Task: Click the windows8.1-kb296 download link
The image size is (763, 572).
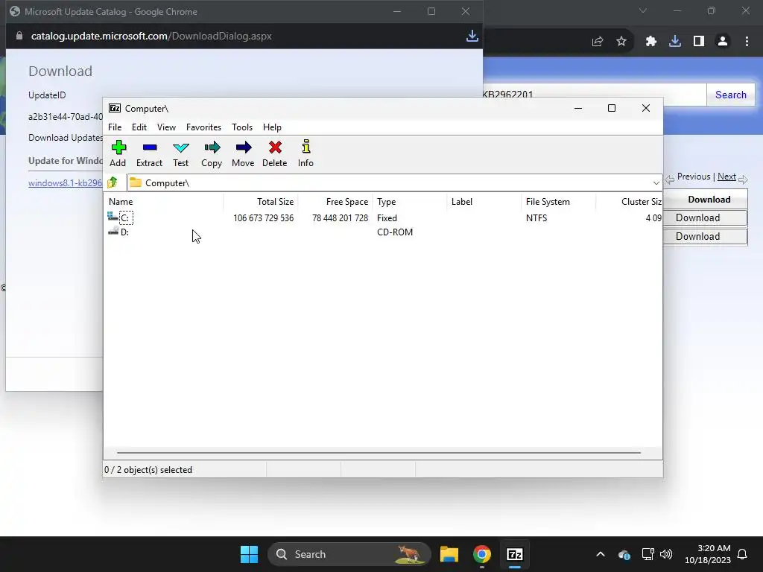Action: (66, 183)
